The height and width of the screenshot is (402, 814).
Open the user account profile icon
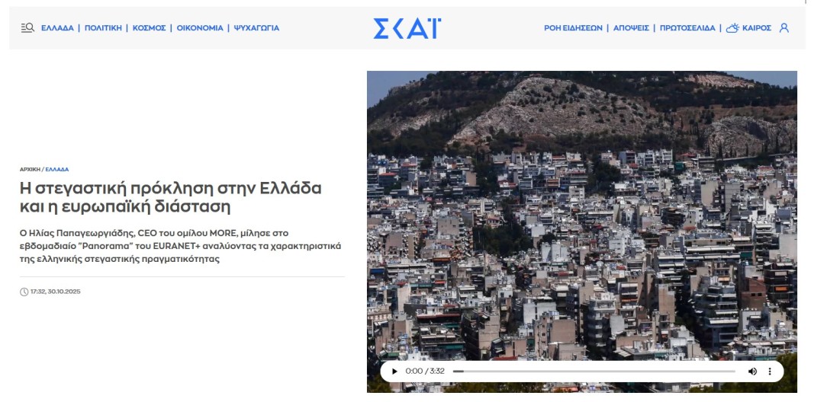tap(784, 28)
